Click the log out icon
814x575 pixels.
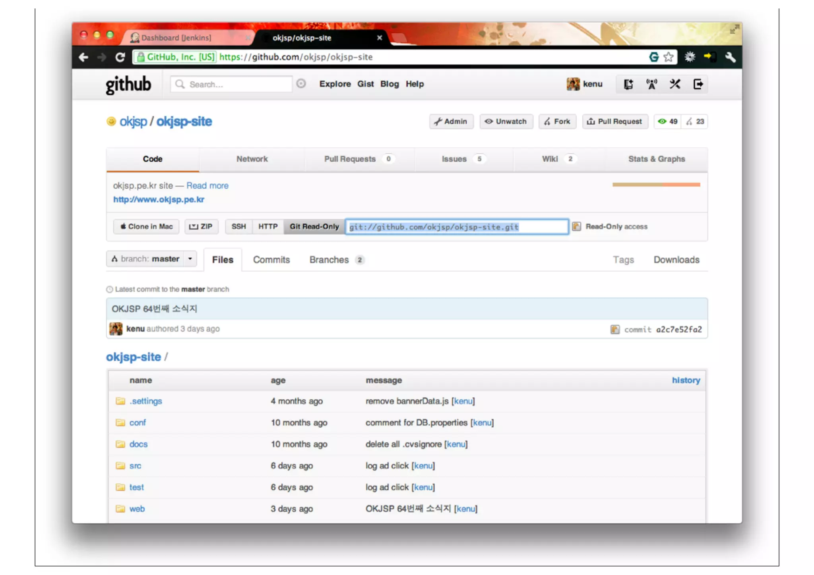coord(698,84)
